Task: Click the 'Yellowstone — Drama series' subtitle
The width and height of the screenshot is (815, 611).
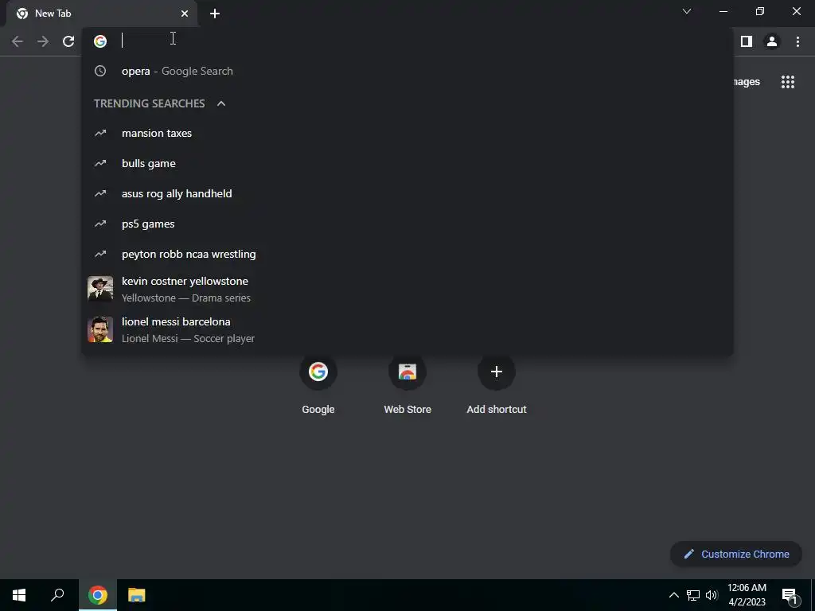Action: (186, 298)
